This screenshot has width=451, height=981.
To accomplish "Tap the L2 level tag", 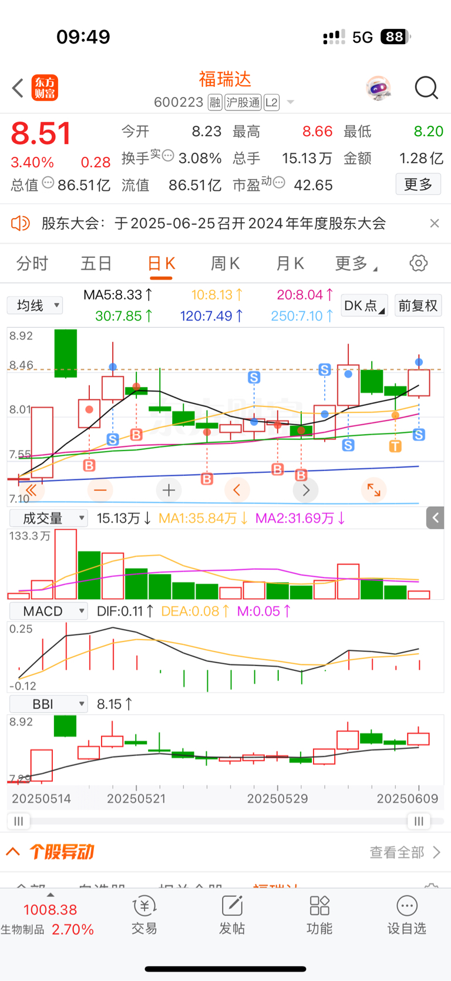I will [271, 103].
